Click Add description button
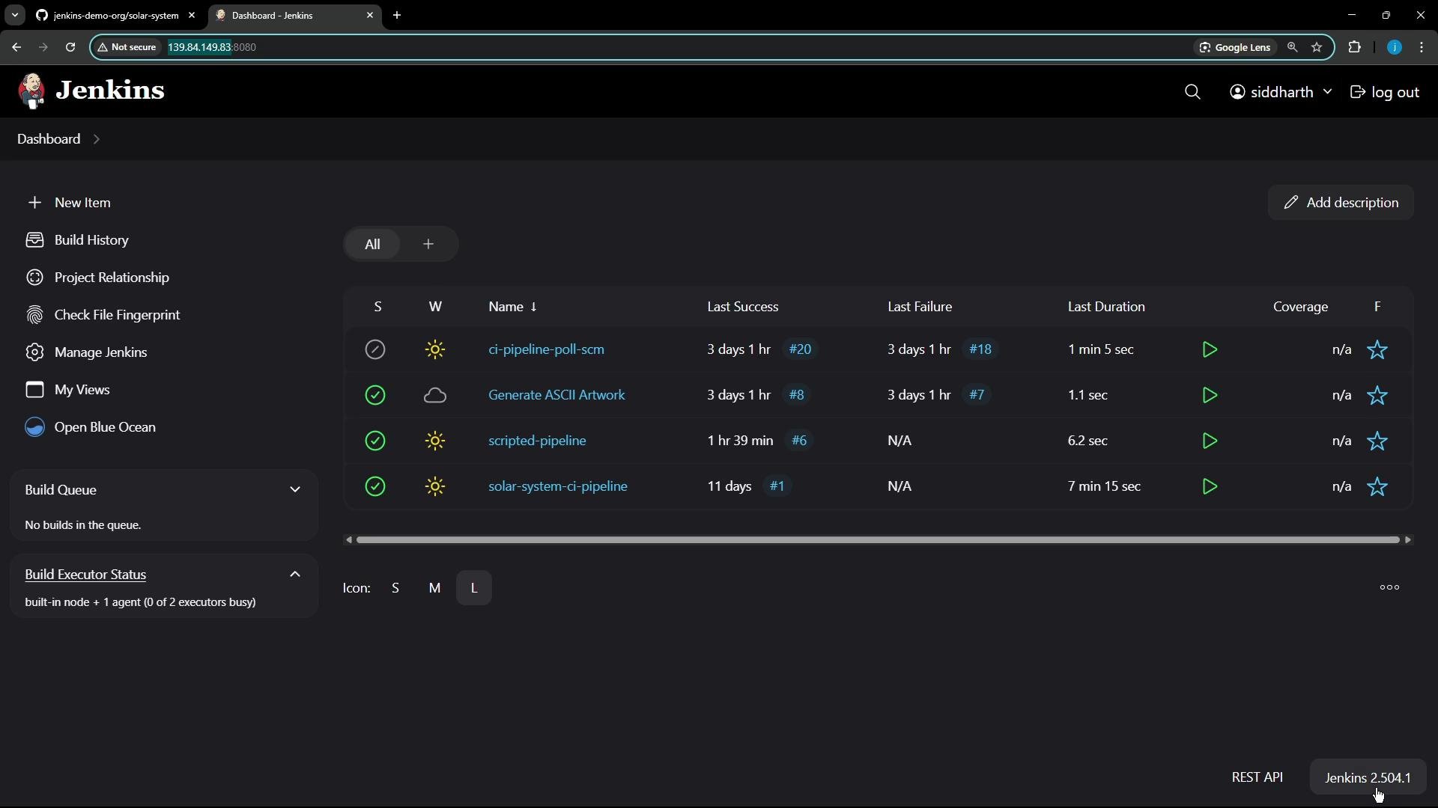The image size is (1438, 808). [x=1341, y=203]
